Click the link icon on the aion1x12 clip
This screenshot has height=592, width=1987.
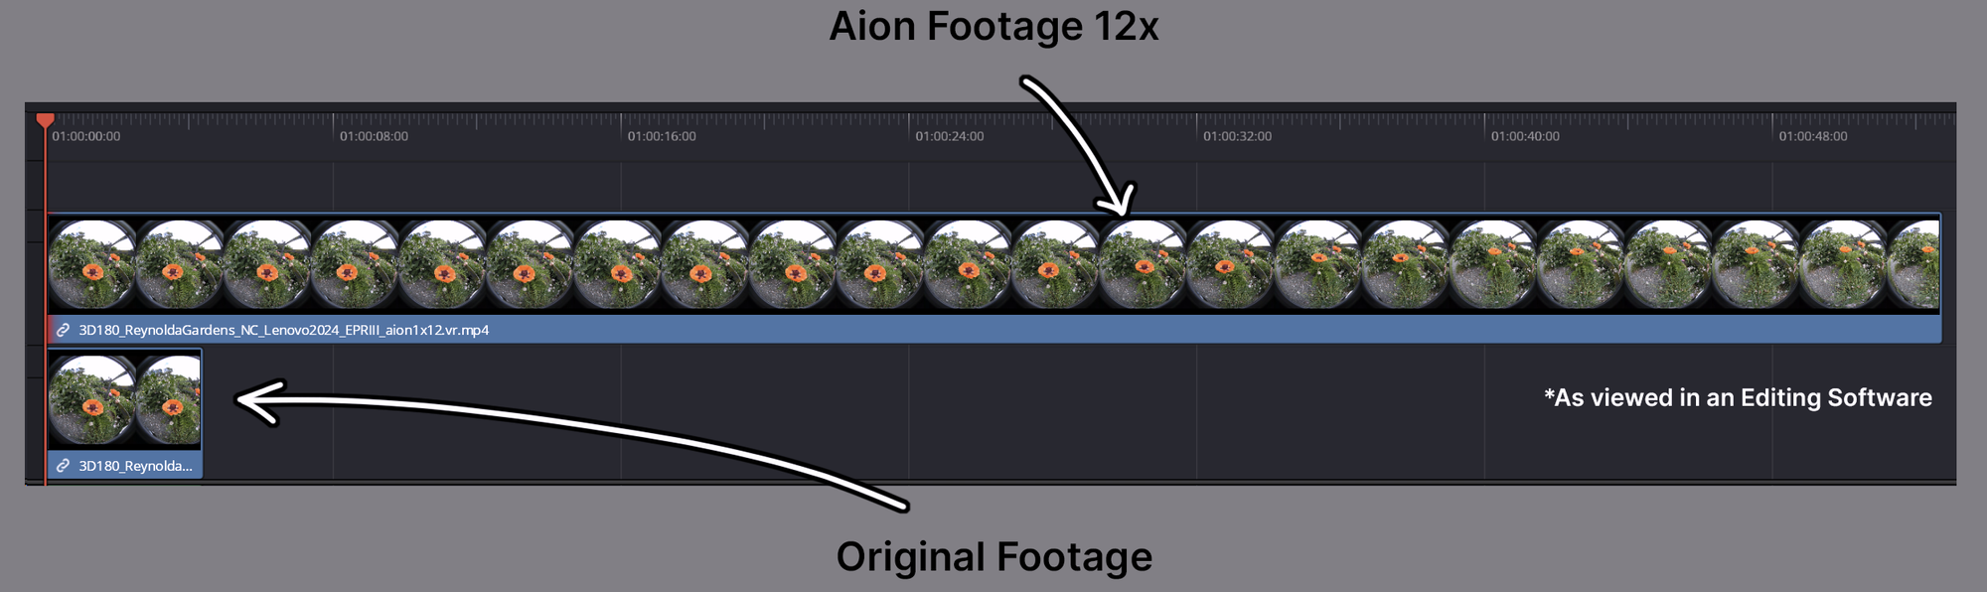coord(63,330)
